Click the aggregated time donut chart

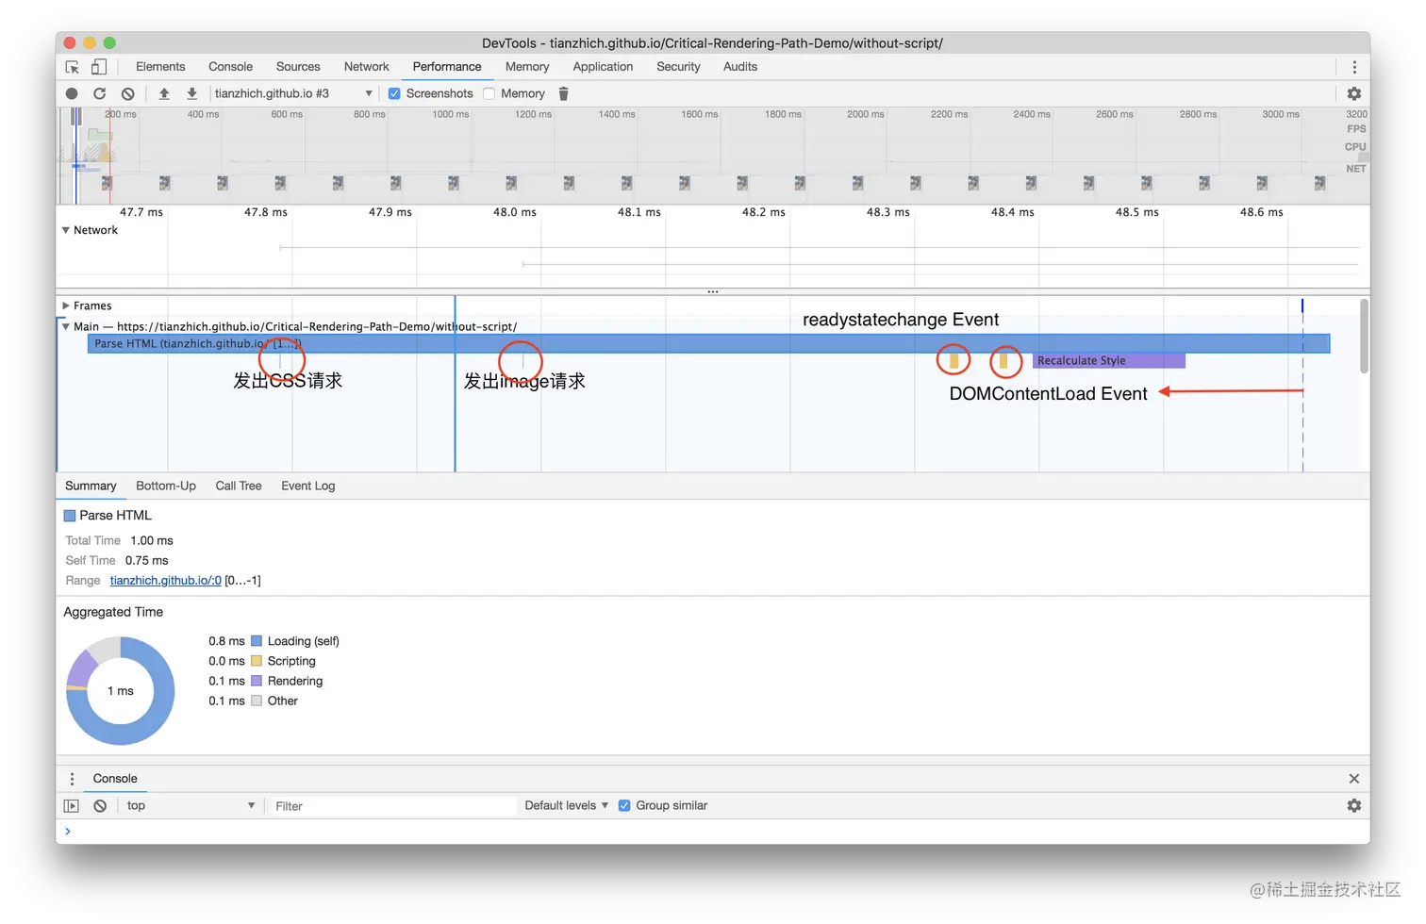tap(121, 691)
